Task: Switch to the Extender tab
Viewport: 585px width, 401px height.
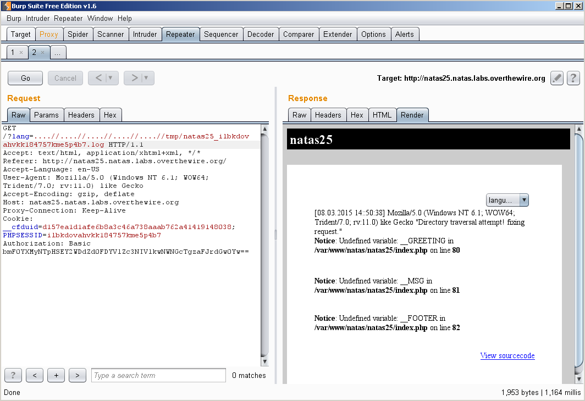Action: pyautogui.click(x=338, y=34)
